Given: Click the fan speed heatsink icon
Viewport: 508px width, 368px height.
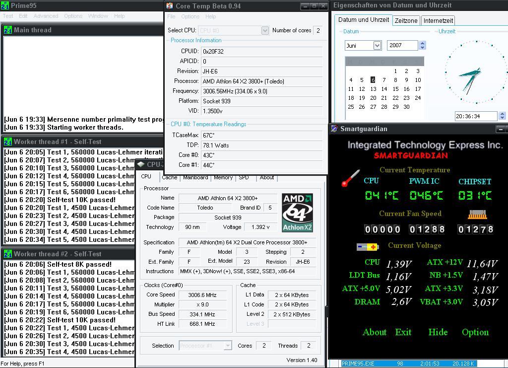Looking at the screenshot, I should [477, 215].
